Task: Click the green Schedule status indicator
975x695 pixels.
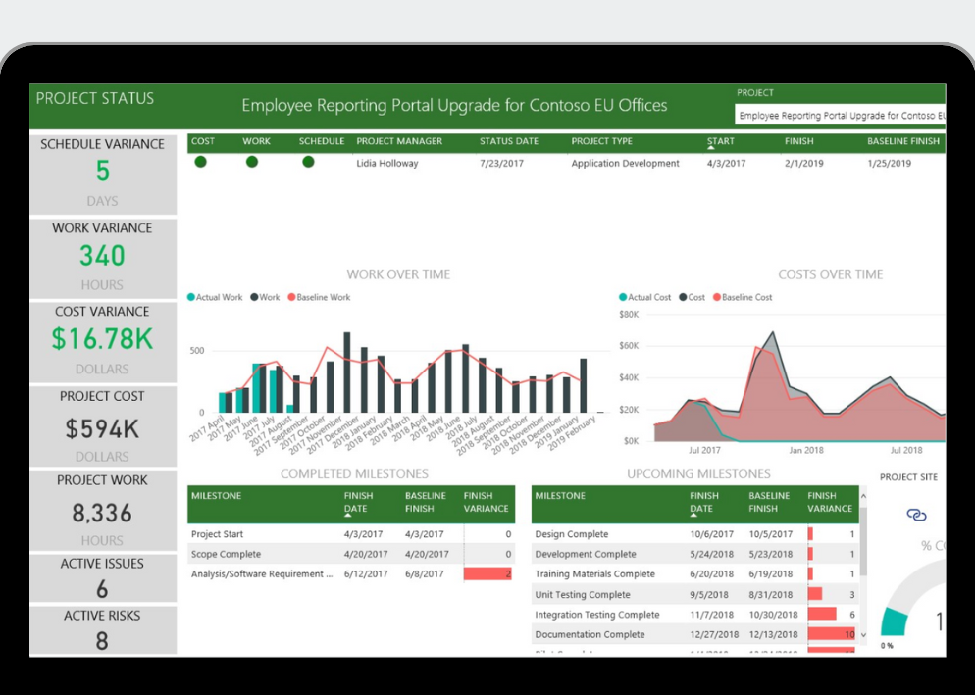Action: tap(308, 163)
